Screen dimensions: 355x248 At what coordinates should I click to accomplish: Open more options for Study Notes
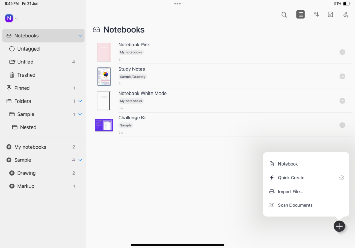point(342,76)
